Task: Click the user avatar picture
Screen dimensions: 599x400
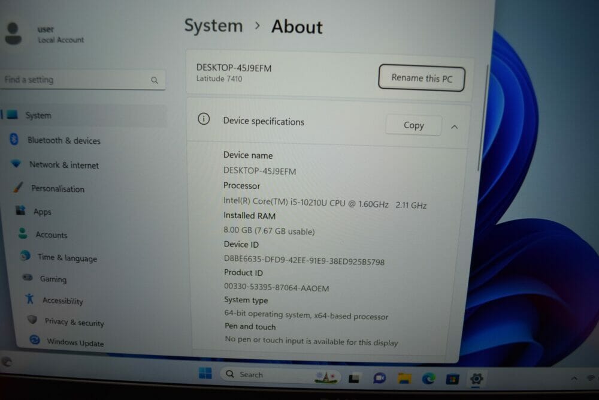Action: pyautogui.click(x=13, y=34)
